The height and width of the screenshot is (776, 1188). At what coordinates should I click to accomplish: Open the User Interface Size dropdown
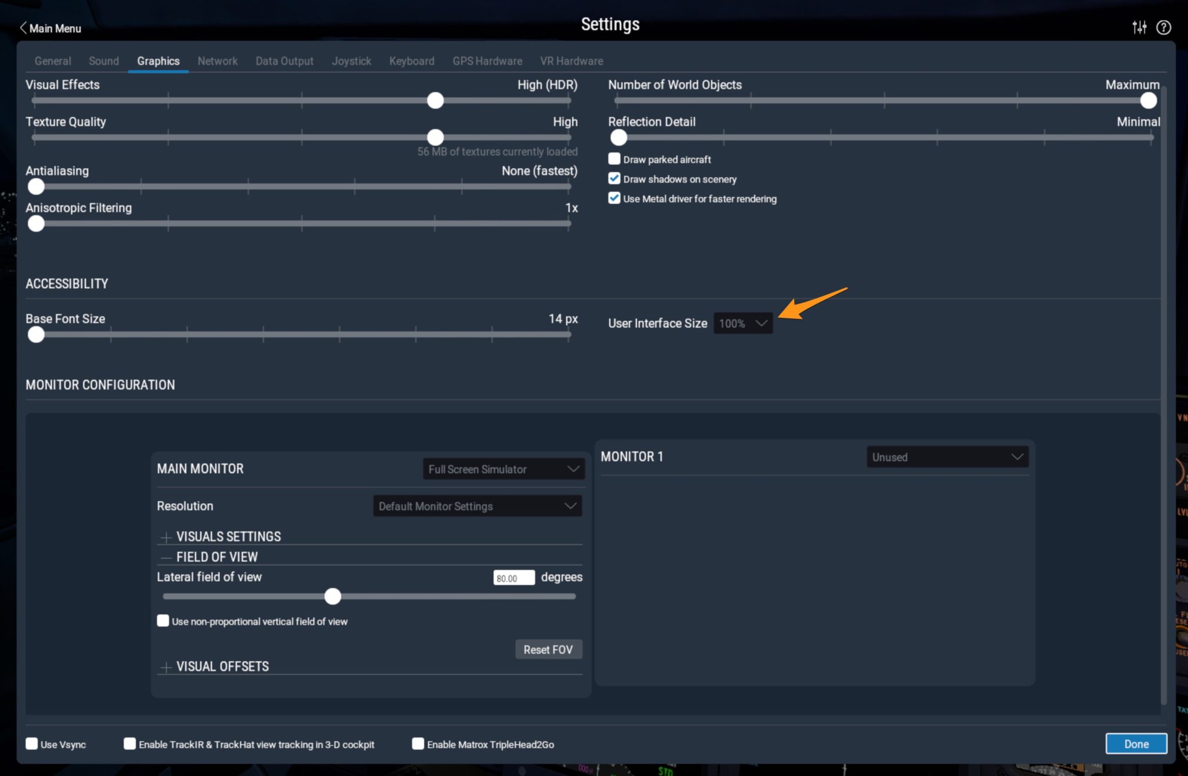point(743,323)
